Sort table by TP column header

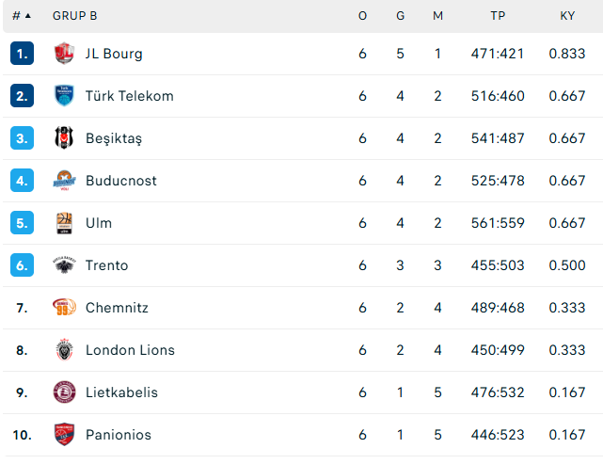click(x=498, y=16)
